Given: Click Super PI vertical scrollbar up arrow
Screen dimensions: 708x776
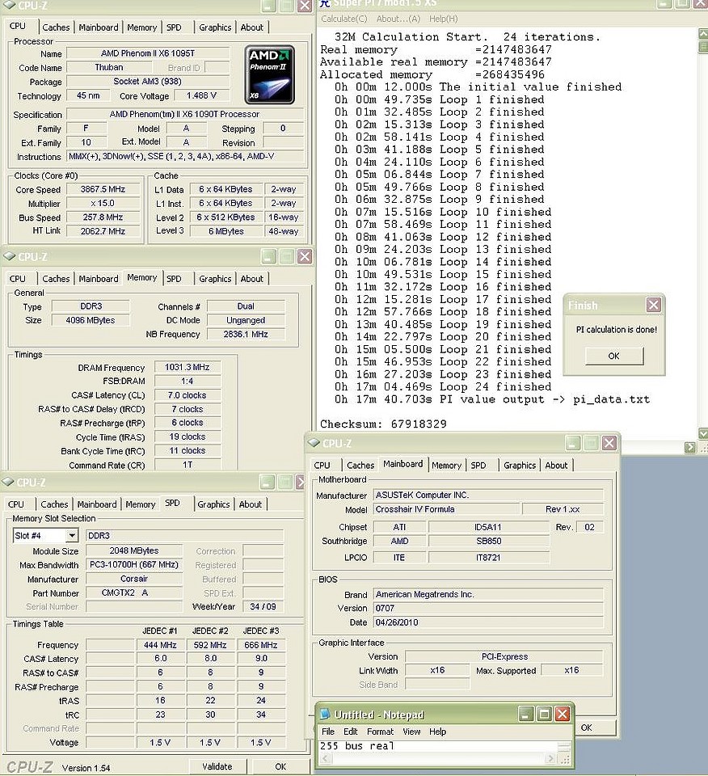Looking at the screenshot, I should coord(702,34).
